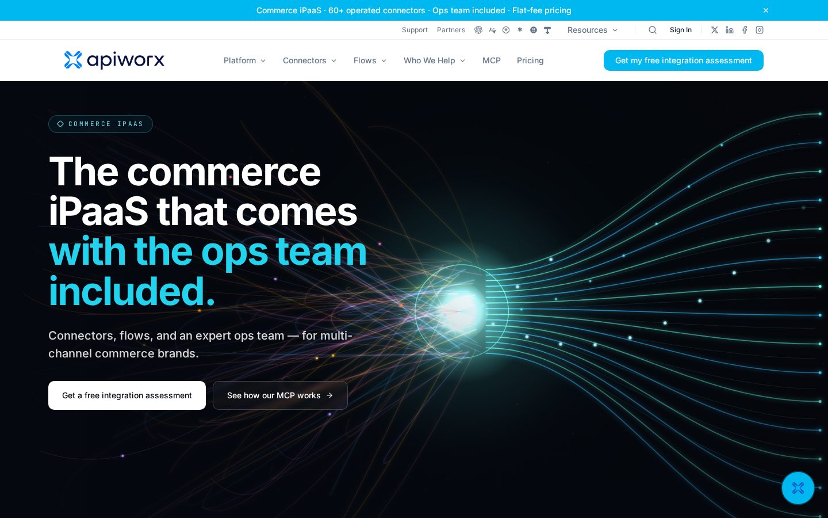Visit the LinkedIn profile
Image resolution: width=828 pixels, height=518 pixels.
[x=730, y=30]
